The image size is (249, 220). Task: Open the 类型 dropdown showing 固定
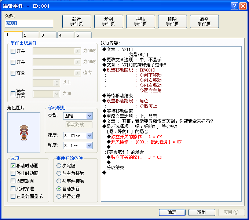coord(78,116)
